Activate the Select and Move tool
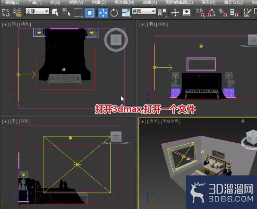The image size is (257, 209). (x=103, y=13)
